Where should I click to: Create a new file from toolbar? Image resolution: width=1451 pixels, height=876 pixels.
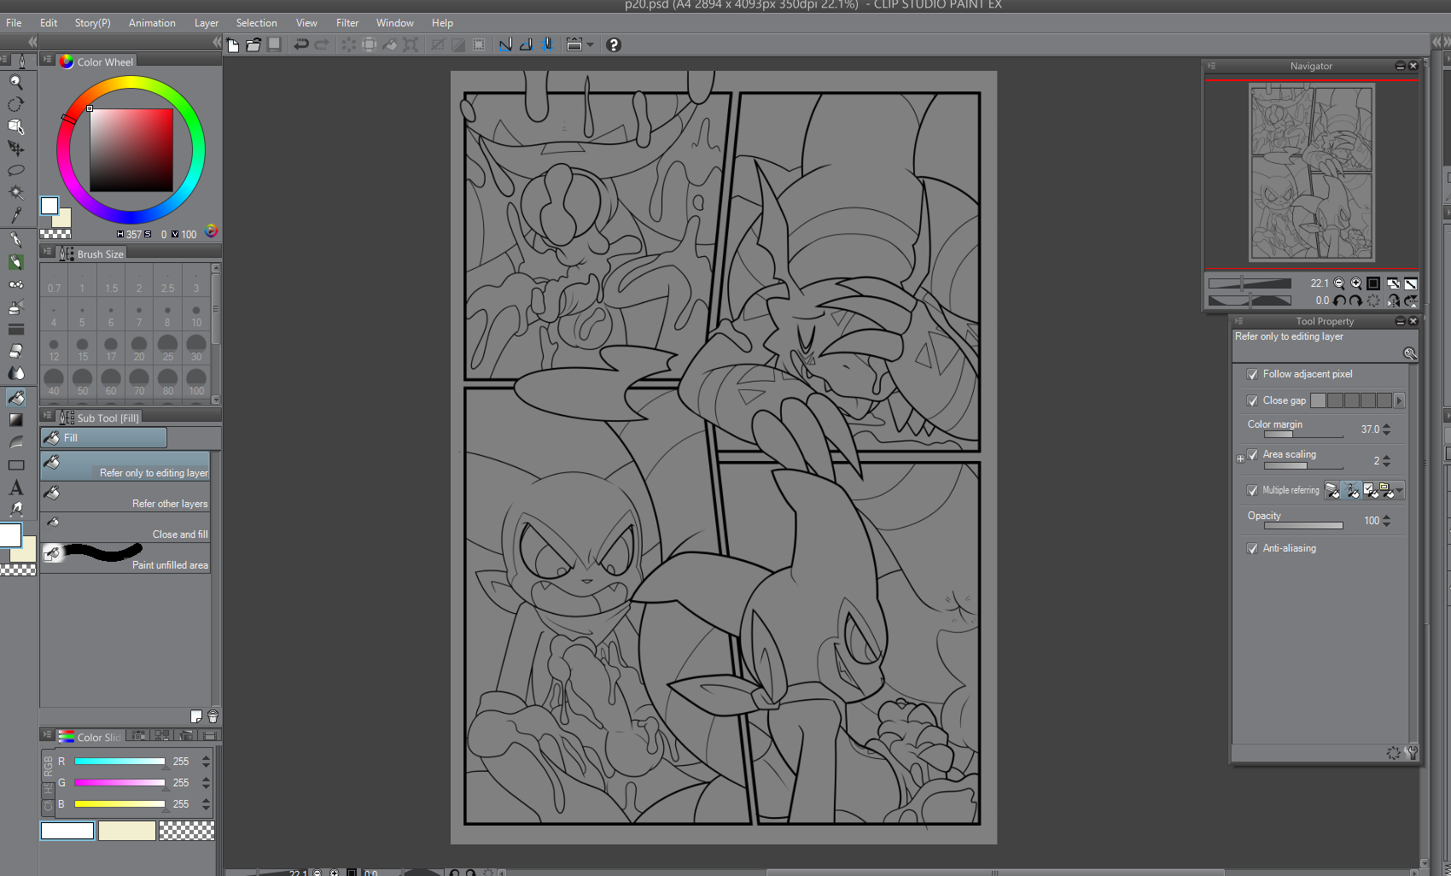[x=233, y=44]
